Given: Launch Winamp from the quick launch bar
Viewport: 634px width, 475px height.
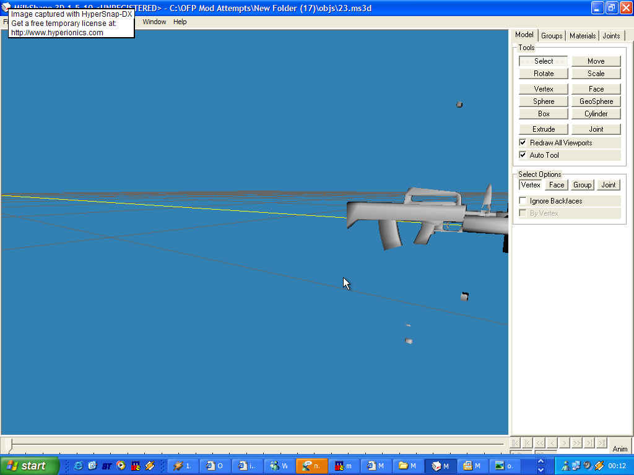Looking at the screenshot, I should tap(150, 466).
